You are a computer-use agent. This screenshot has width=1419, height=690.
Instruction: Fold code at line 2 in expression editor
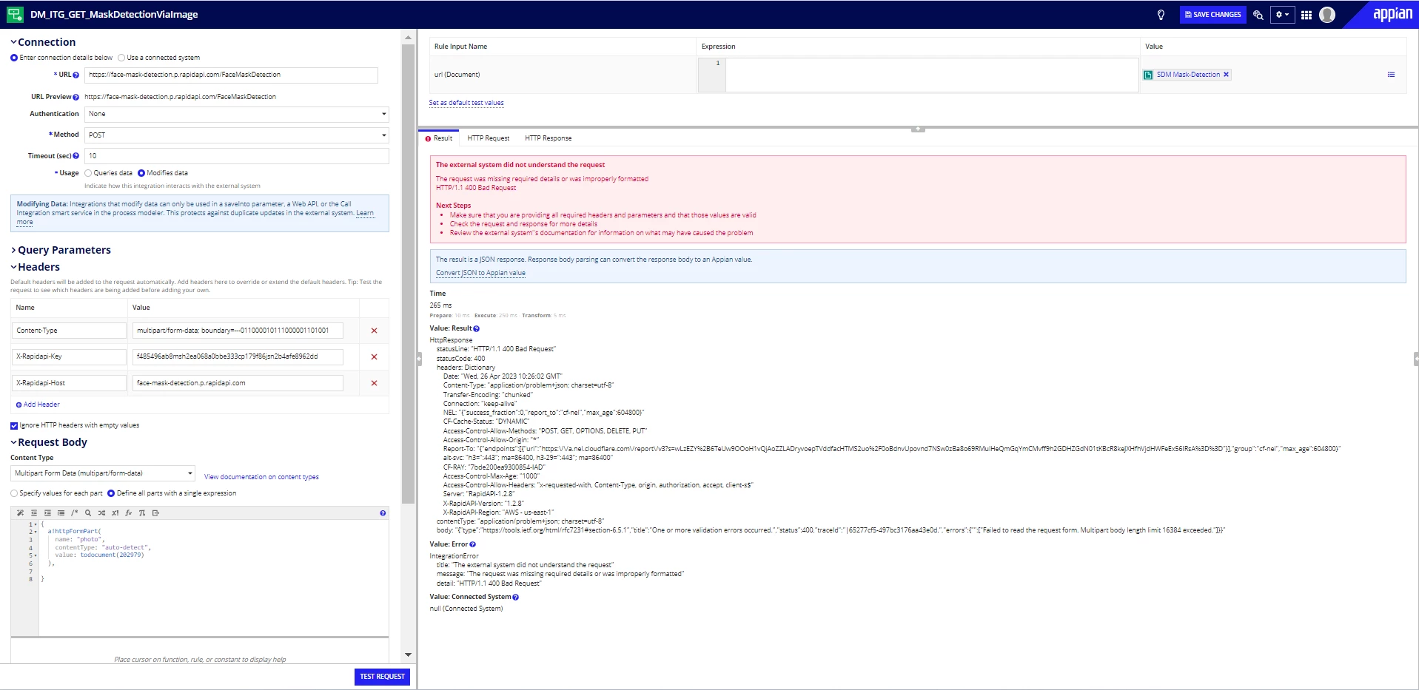click(x=36, y=532)
